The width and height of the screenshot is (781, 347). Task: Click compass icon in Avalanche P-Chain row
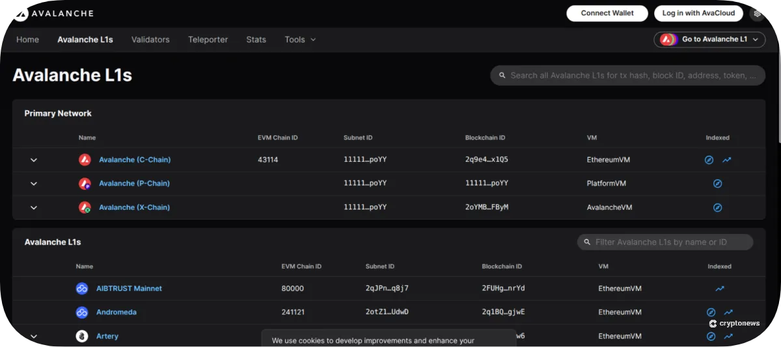pyautogui.click(x=718, y=184)
